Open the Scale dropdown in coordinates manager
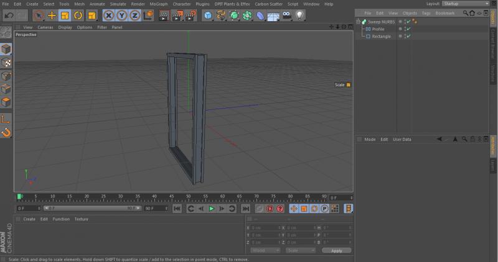498x262 pixels. [301, 251]
